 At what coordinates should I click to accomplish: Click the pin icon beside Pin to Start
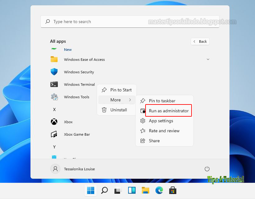point(104,90)
